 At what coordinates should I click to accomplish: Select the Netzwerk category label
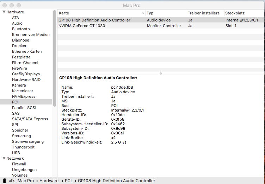(15, 158)
